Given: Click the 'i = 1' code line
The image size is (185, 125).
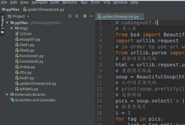Looking at the screenshot, I should (123, 113).
